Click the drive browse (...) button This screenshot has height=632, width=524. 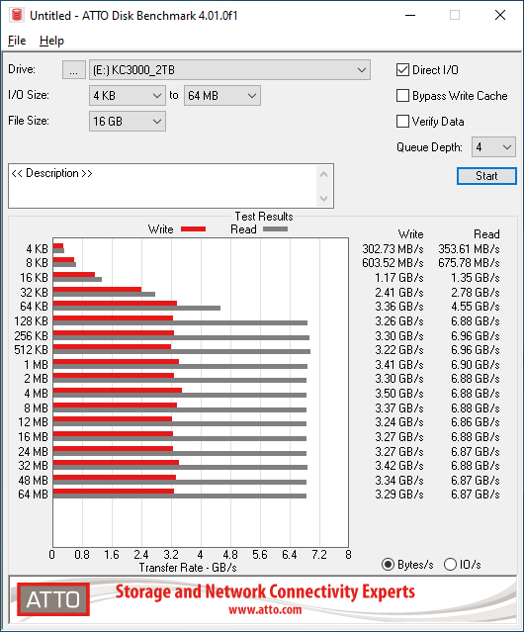pyautogui.click(x=74, y=70)
